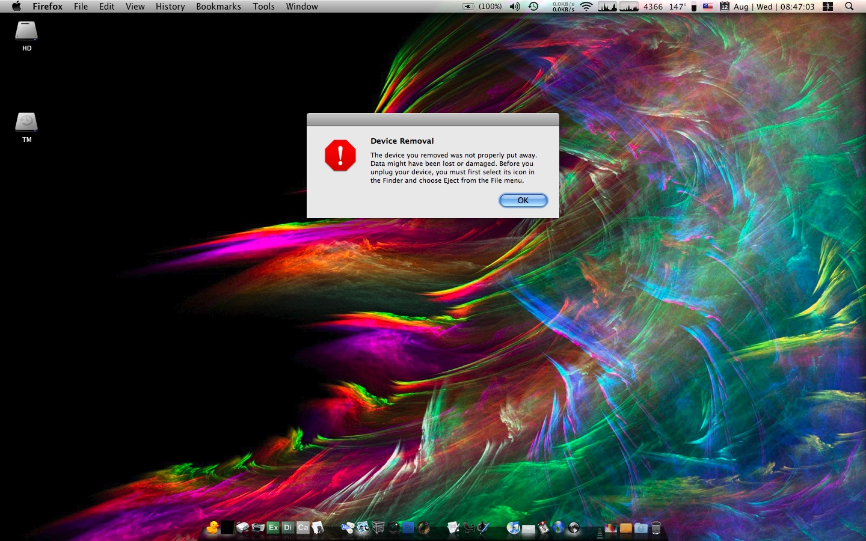This screenshot has width=866, height=541.
Task: Click the ink pen icon in the Dock
Action: (x=482, y=528)
